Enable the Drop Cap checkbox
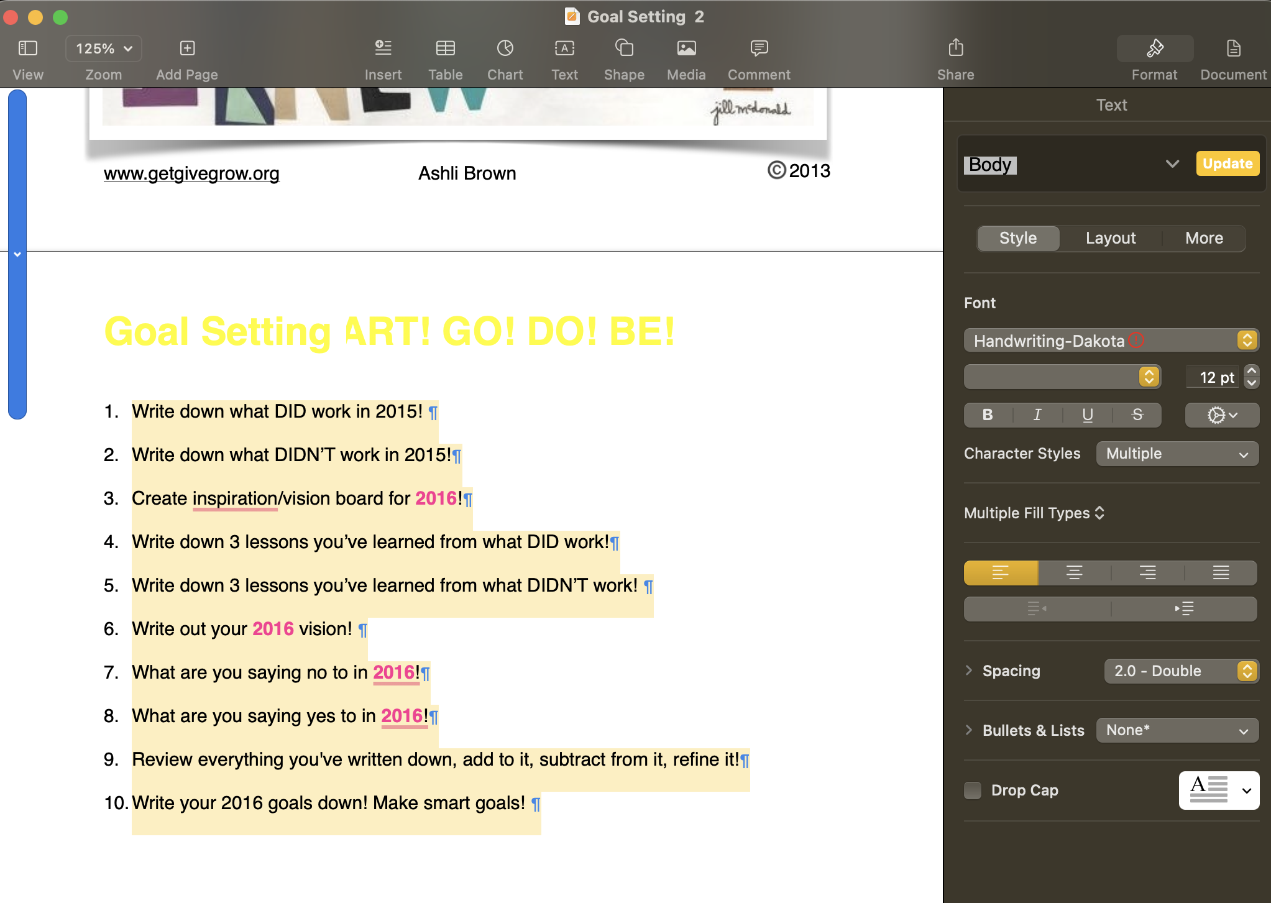1271x903 pixels. 973,791
